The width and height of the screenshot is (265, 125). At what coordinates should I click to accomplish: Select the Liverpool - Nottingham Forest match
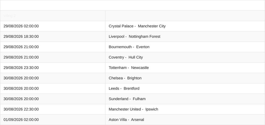pyautogui.click(x=134, y=37)
